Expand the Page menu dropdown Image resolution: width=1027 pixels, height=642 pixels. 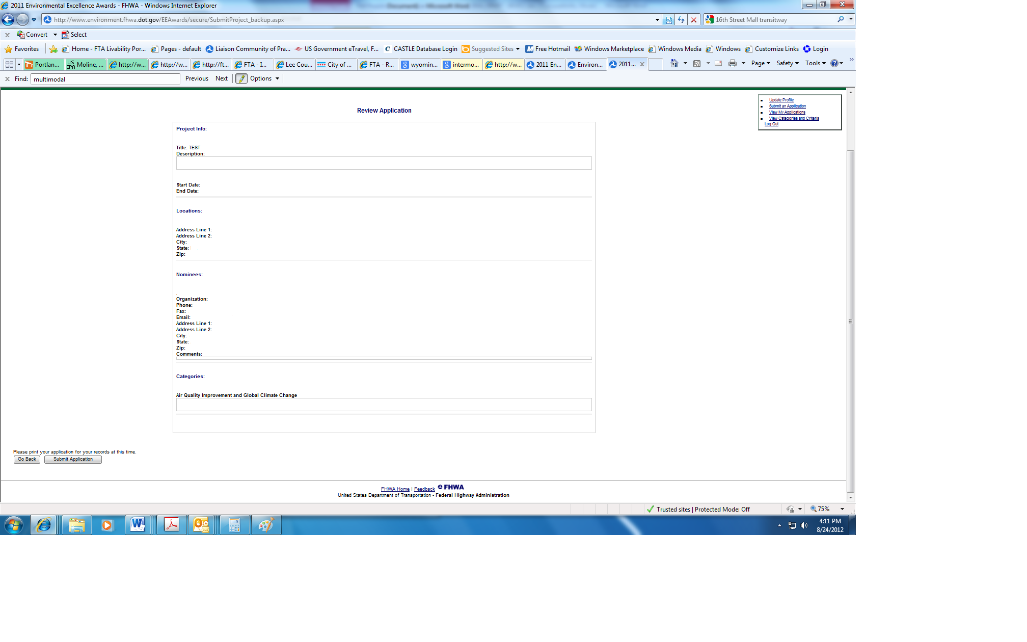[761, 63]
